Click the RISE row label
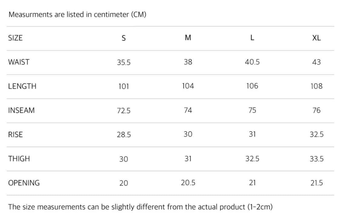 click(x=15, y=135)
